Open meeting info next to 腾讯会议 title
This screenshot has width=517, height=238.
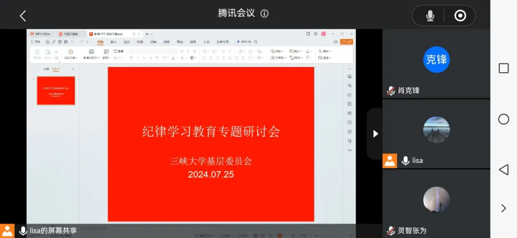(x=264, y=13)
